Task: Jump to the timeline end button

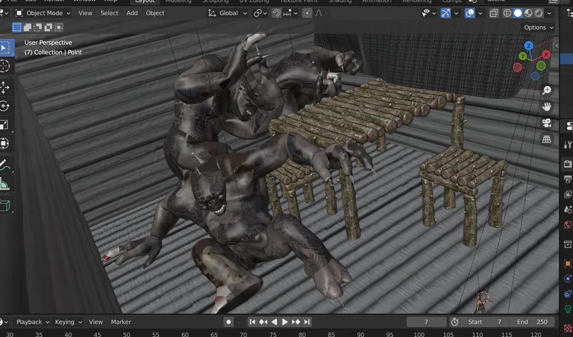Action: tap(307, 322)
